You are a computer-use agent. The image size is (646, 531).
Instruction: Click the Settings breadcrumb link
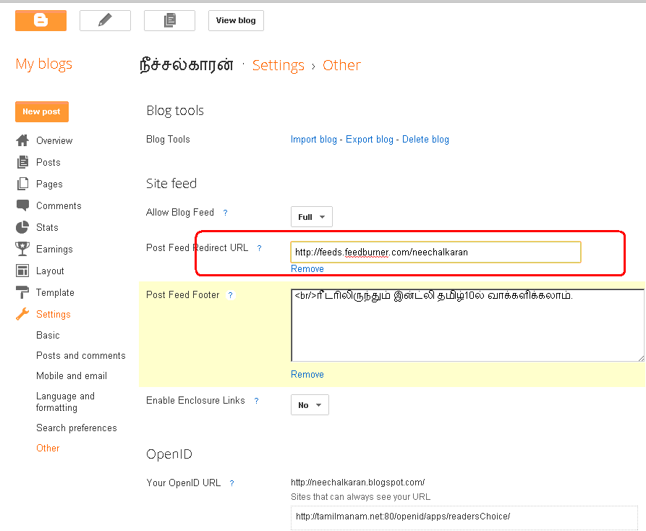278,66
